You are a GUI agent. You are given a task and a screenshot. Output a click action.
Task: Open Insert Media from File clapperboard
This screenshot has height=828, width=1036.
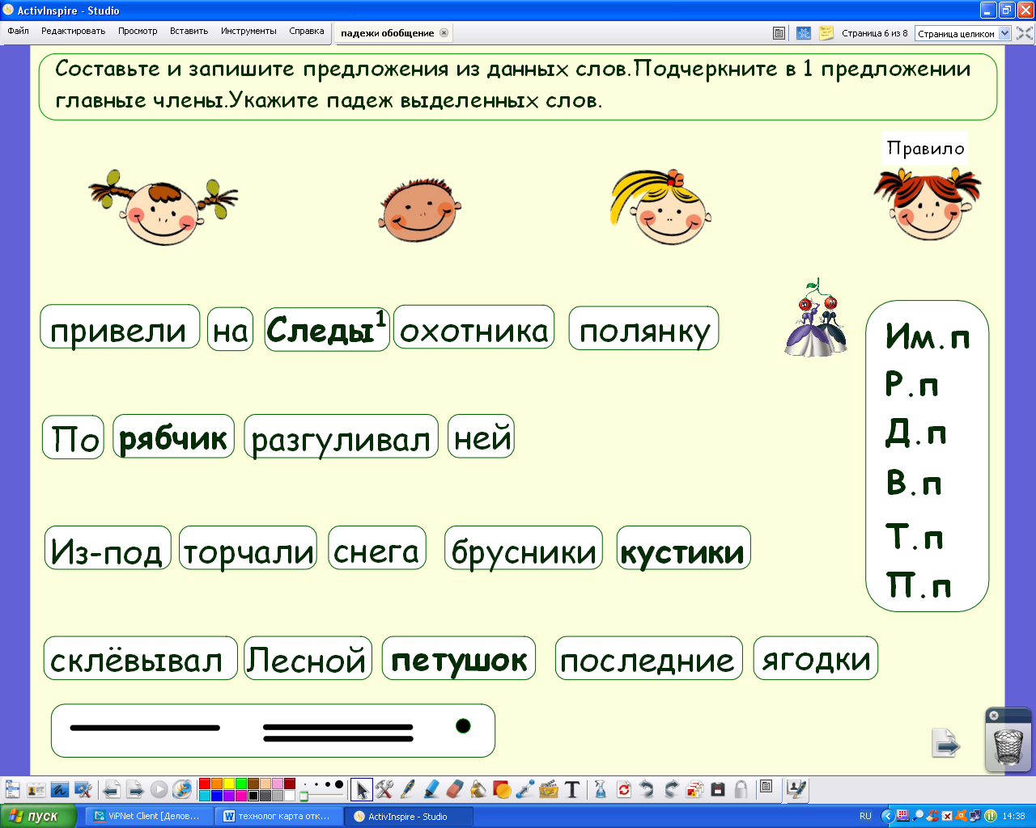(549, 790)
